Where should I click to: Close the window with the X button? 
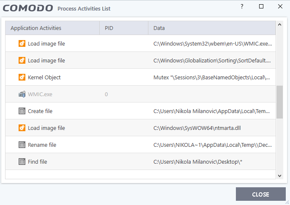click(280, 6)
